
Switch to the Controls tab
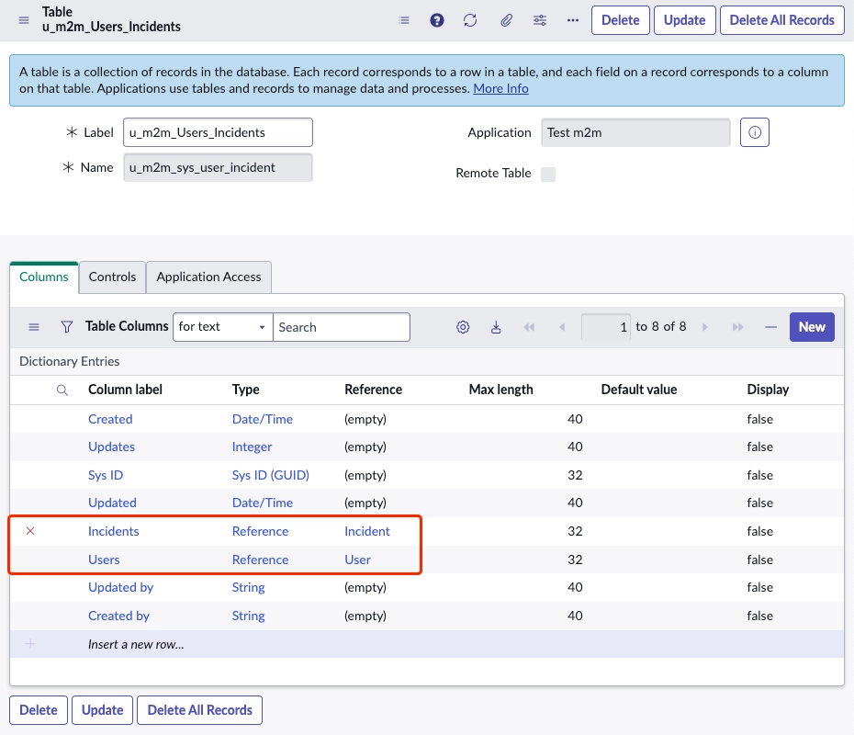[x=112, y=277]
